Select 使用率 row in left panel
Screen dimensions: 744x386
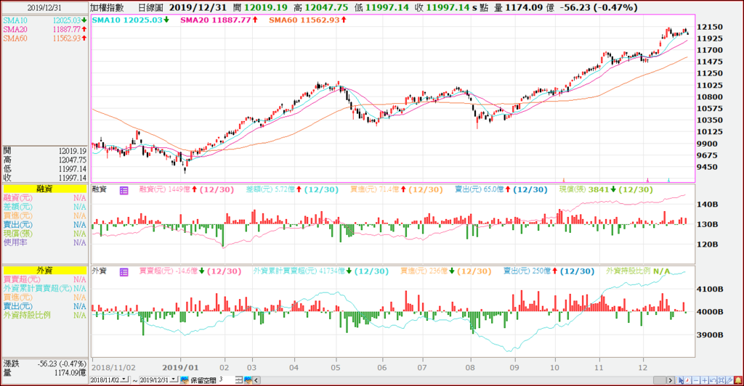coord(44,242)
